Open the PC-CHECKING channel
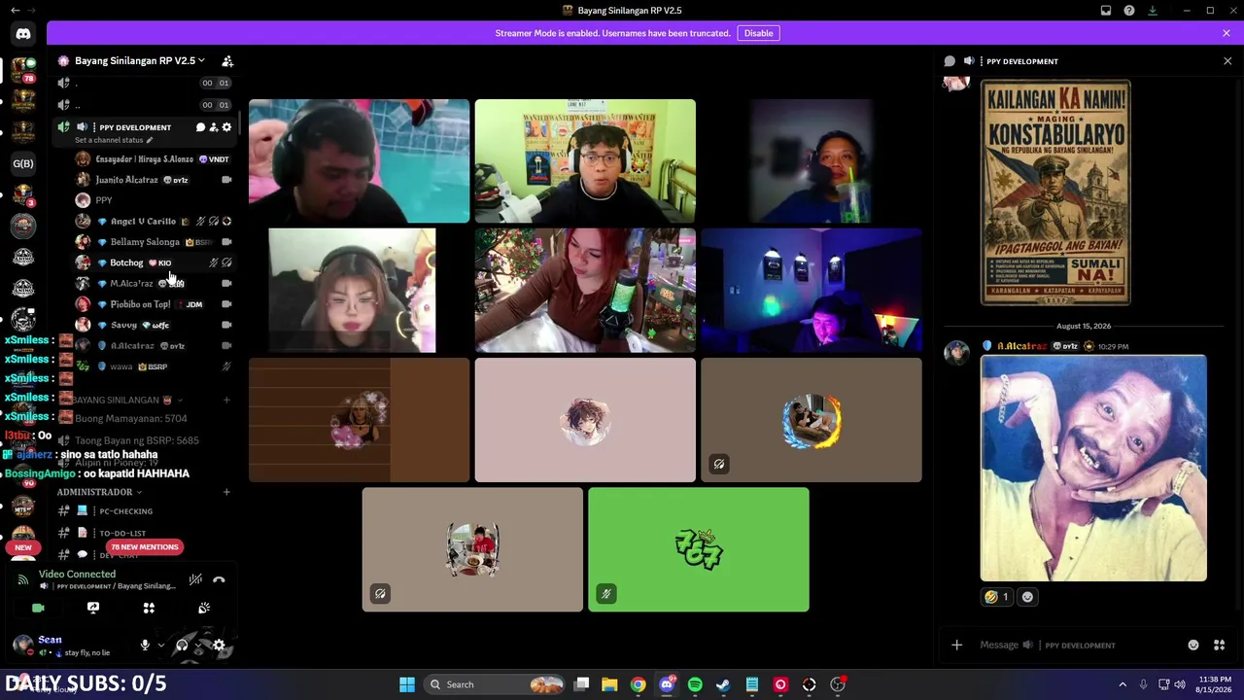The image size is (1244, 700). coord(125,511)
